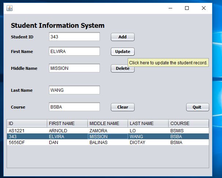Click the COURSE column header

tap(189, 124)
